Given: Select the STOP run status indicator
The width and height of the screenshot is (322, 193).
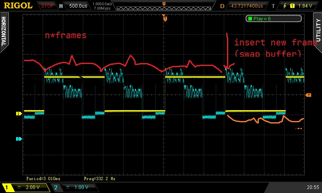Looking at the screenshot, I should pyautogui.click(x=47, y=6).
